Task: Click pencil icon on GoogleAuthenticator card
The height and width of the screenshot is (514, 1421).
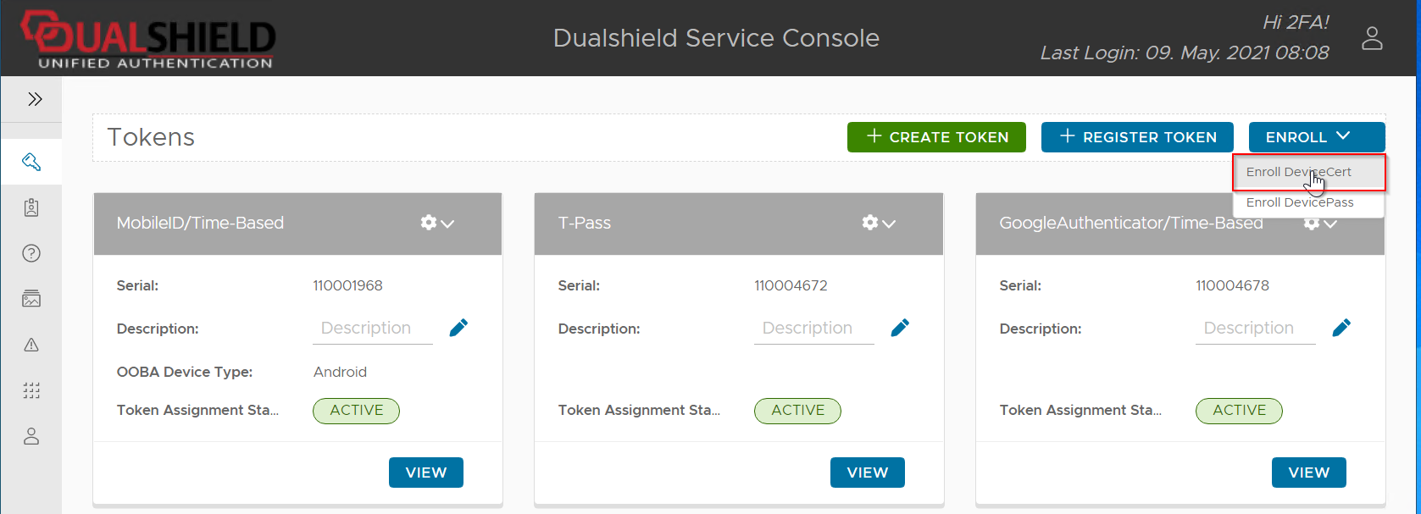Action: pyautogui.click(x=1341, y=328)
